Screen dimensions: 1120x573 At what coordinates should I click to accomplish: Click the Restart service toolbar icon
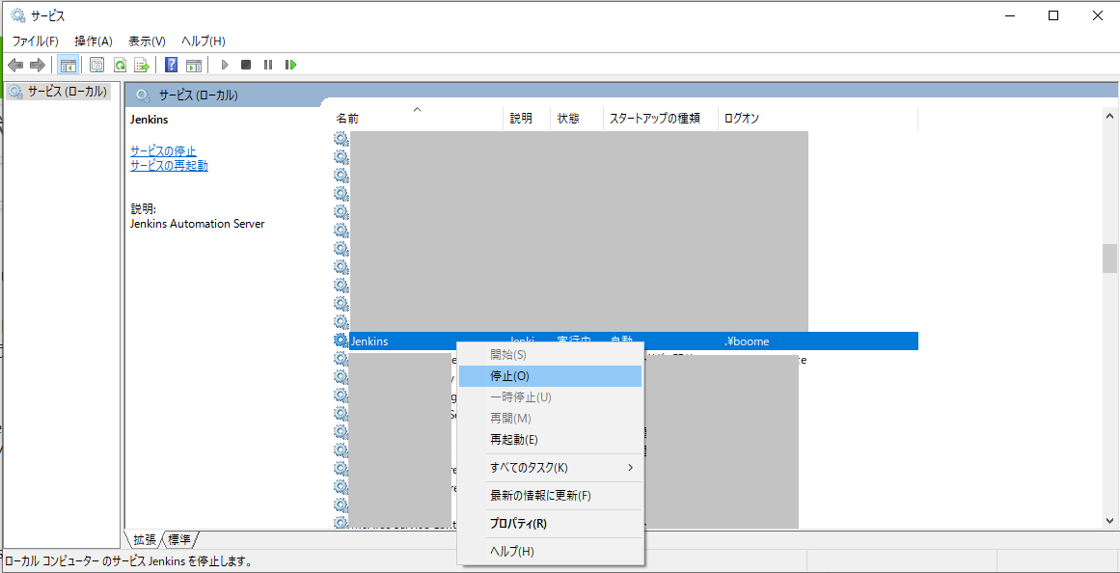(290, 65)
